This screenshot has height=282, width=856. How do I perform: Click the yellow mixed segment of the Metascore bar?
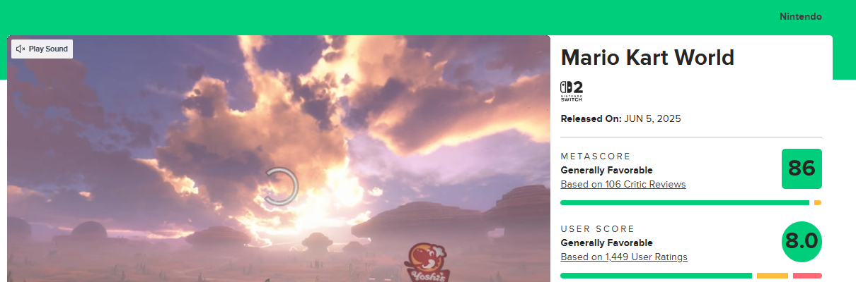818,203
